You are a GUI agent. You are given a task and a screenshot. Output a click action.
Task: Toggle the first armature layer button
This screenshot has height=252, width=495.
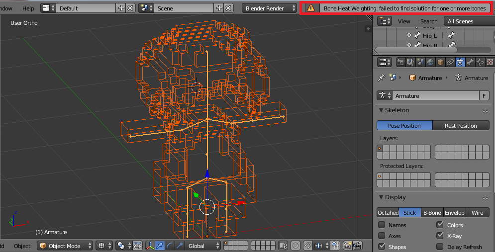click(x=380, y=149)
